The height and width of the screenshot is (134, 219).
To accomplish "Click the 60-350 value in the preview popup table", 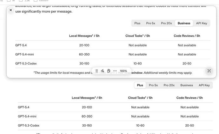I will coord(84,54).
